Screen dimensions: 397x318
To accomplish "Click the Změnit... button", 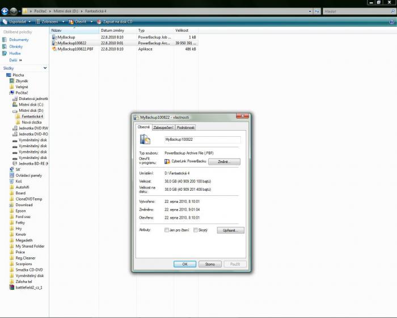I will pos(224,162).
